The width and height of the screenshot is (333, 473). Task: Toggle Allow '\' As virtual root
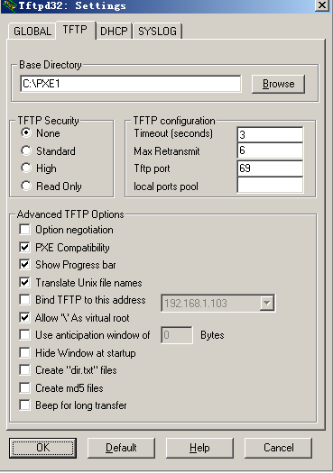coord(24,318)
